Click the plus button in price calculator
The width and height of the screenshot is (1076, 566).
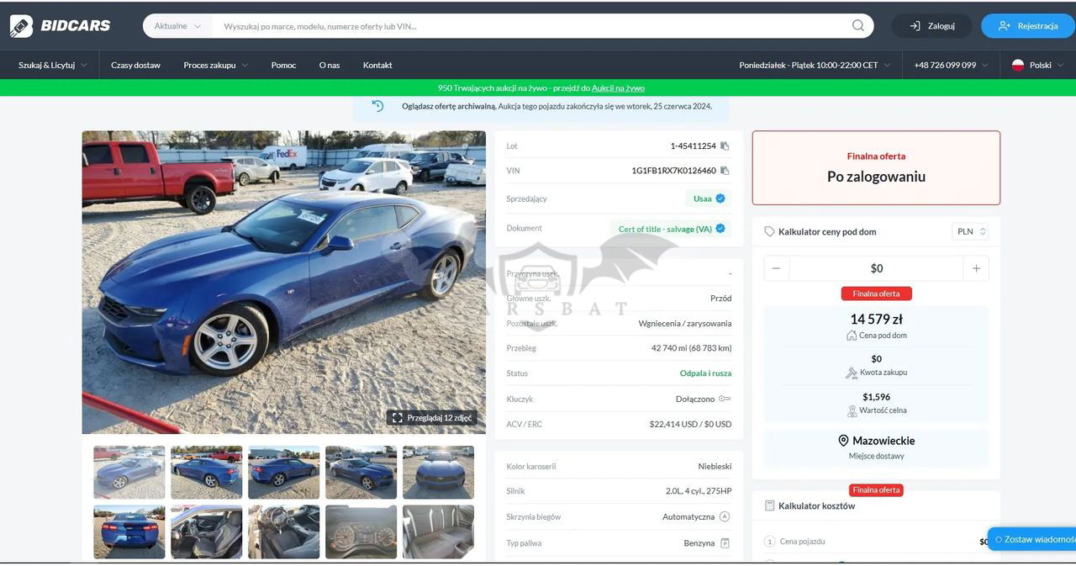pyautogui.click(x=976, y=268)
